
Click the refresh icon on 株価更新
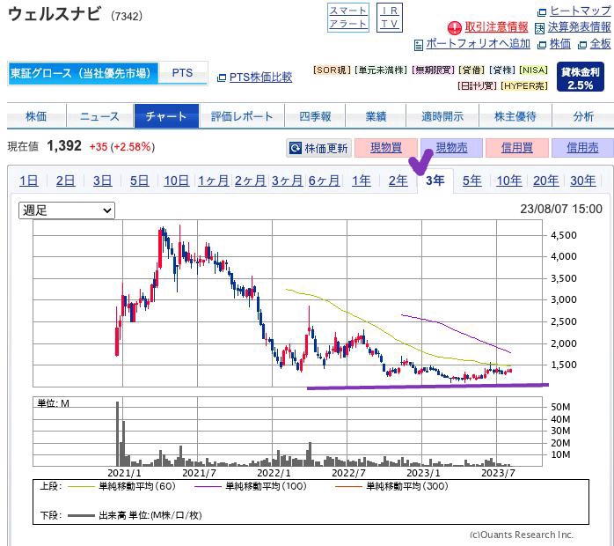pyautogui.click(x=295, y=148)
